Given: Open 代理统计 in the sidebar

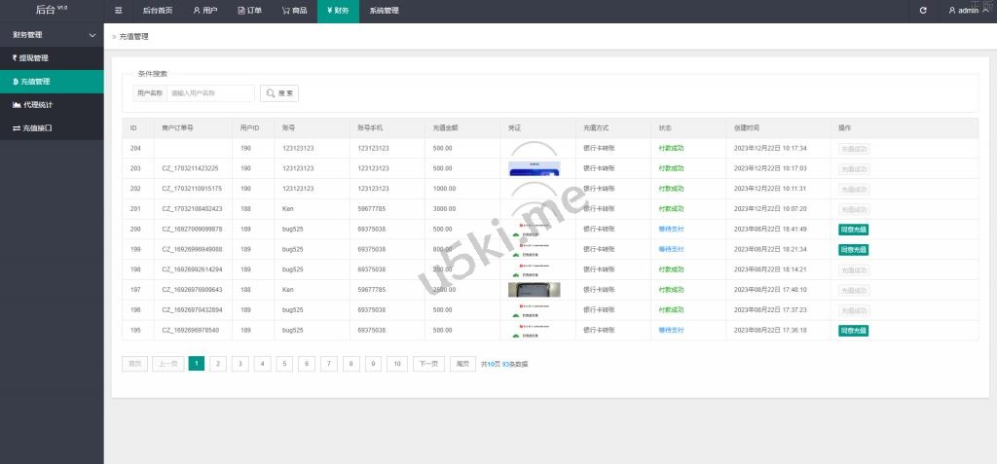Looking at the screenshot, I should [x=34, y=104].
